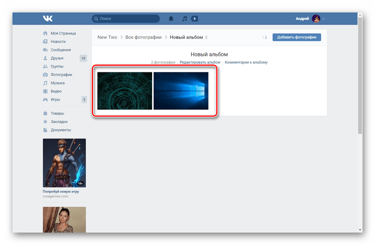Go to New Two breadcrumb
Screen dimensions: 375x245
click(x=107, y=37)
